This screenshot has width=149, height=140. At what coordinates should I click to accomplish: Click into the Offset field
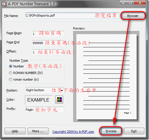coord(48,52)
